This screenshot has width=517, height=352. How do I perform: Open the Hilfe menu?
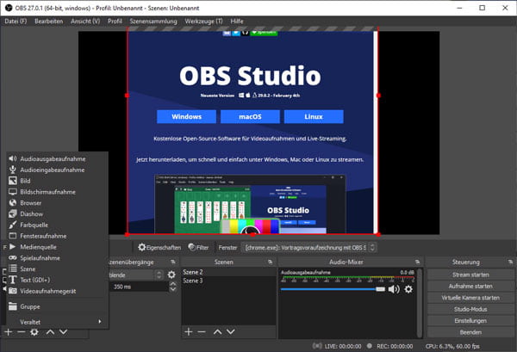tap(237, 21)
